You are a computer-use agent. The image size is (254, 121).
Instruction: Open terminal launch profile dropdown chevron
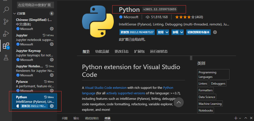click(x=240, y=118)
